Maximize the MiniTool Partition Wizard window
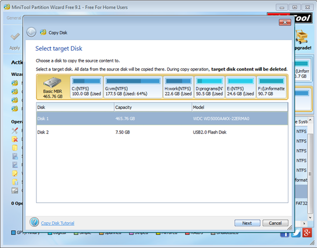This screenshot has height=248, width=317. click(x=295, y=7)
